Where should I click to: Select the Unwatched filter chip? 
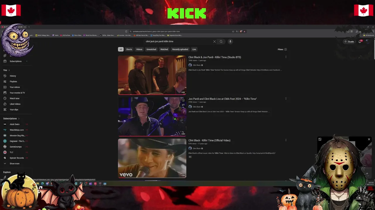pos(151,49)
